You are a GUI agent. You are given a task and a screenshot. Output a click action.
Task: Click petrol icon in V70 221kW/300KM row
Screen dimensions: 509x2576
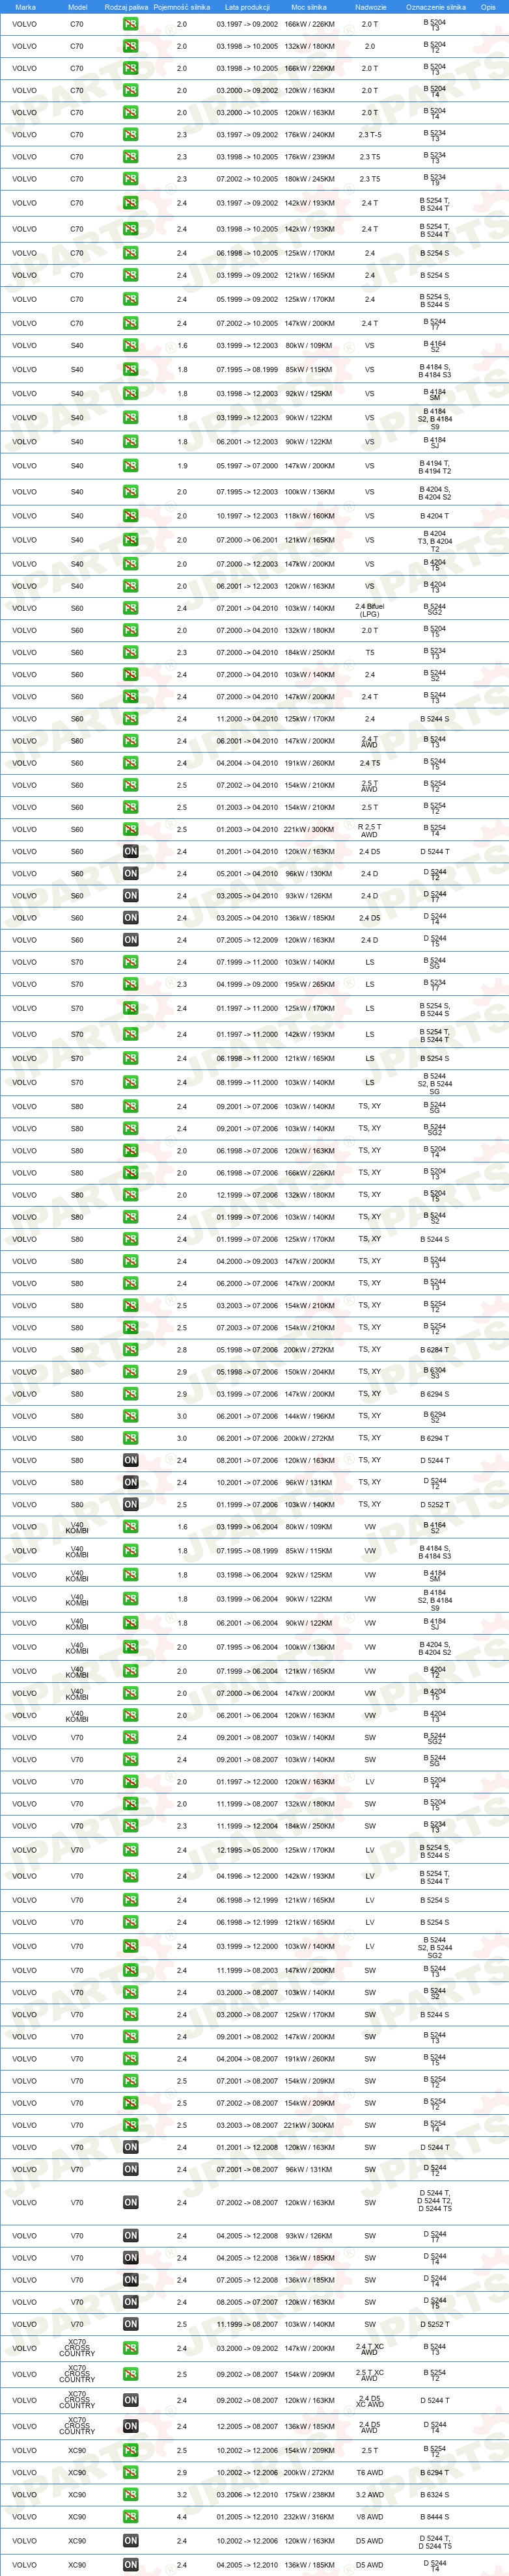point(130,2126)
